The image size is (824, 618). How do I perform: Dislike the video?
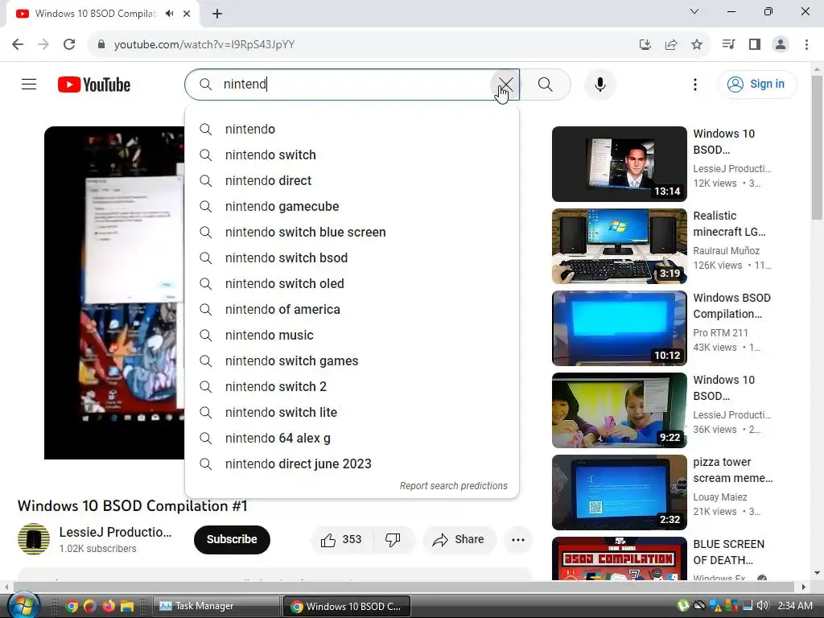click(x=393, y=540)
